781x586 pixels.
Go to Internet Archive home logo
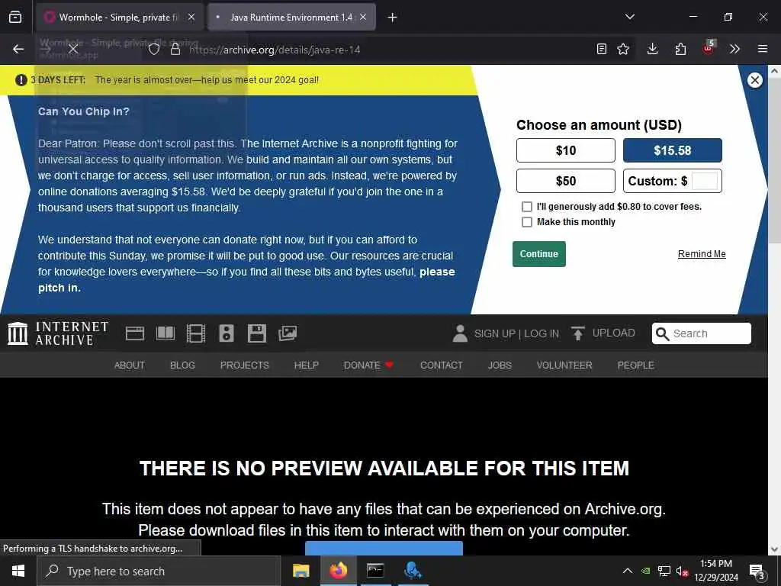58,333
